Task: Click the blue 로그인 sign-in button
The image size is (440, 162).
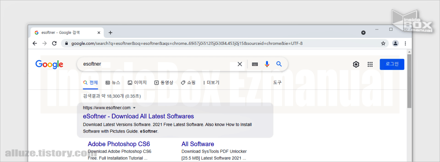Action: 392,64
